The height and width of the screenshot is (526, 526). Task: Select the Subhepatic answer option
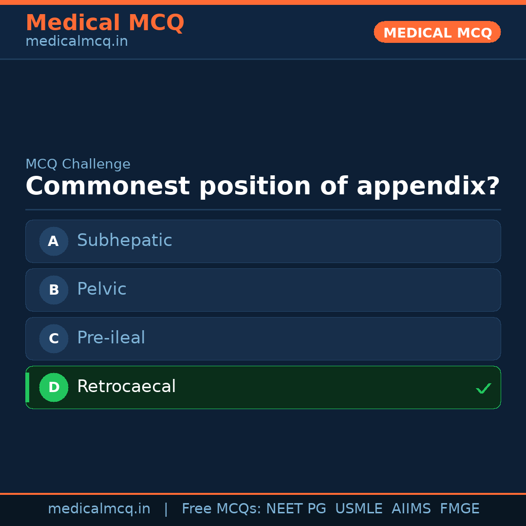[263, 241]
